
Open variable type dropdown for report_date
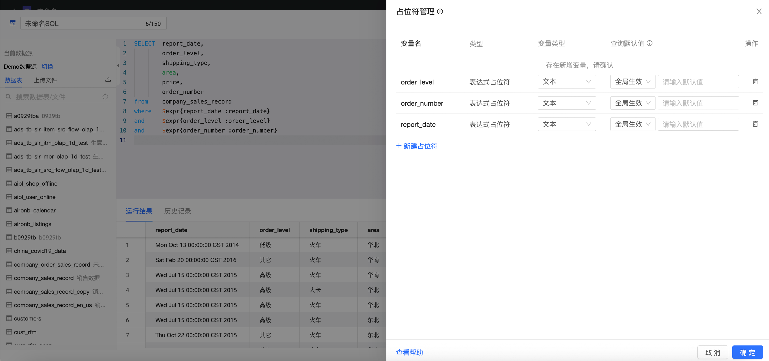pos(567,124)
